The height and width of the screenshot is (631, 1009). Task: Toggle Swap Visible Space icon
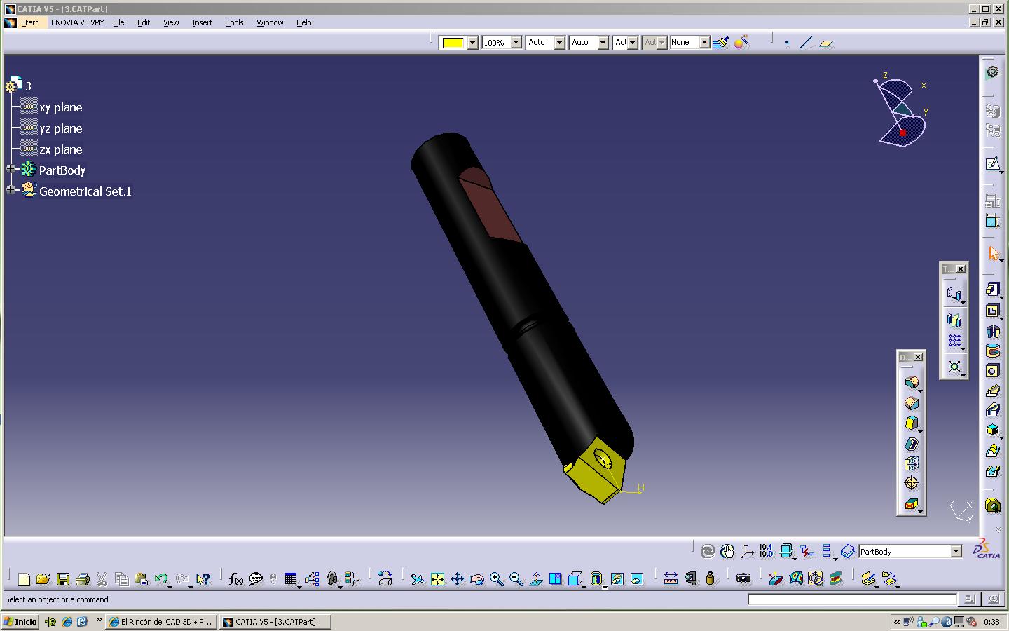pyautogui.click(x=637, y=579)
